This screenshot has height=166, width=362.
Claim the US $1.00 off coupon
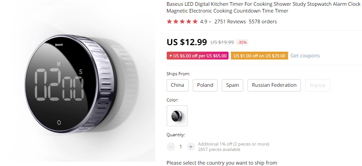click(259, 56)
